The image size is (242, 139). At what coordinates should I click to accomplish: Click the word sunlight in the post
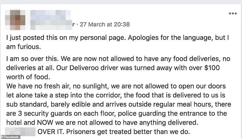(x=95, y=86)
